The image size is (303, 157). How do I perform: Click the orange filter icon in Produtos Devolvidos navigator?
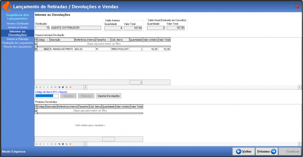click(x=70, y=144)
